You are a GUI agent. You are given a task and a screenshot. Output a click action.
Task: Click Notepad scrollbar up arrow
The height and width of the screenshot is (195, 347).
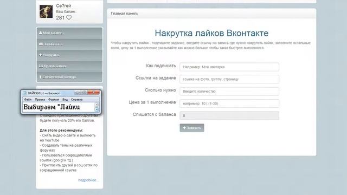[97, 105]
